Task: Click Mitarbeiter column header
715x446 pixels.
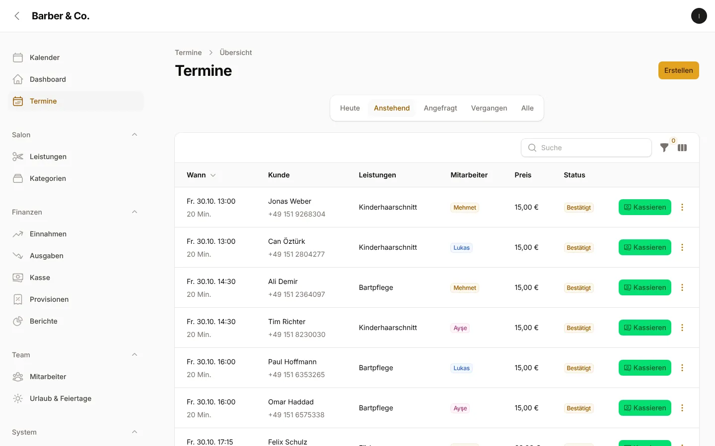Action: [x=469, y=175]
